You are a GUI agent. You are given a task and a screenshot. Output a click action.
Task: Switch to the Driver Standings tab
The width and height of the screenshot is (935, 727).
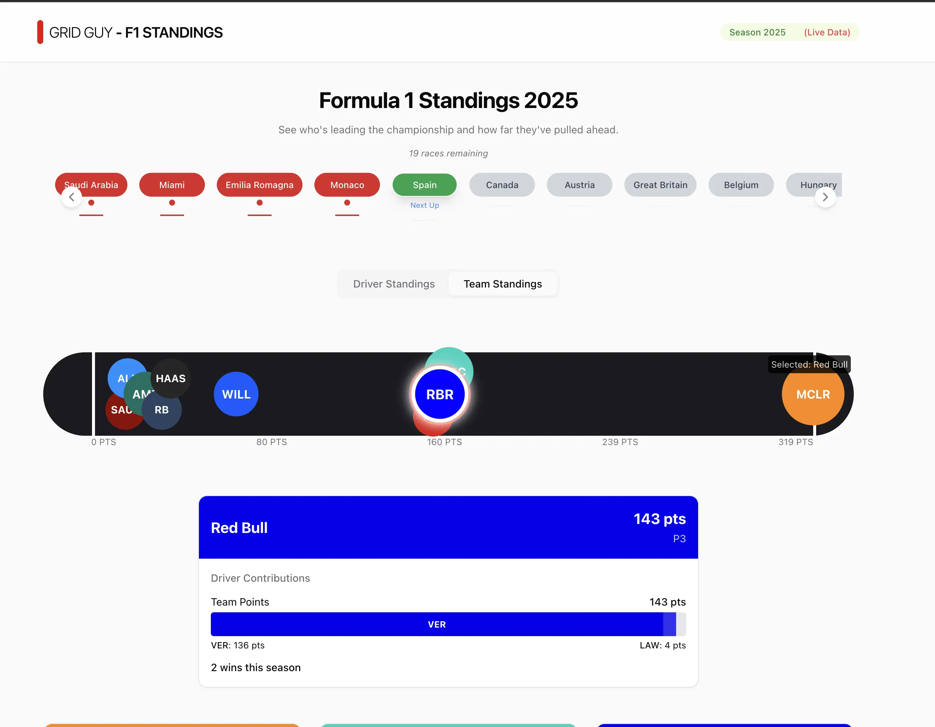[x=394, y=284]
